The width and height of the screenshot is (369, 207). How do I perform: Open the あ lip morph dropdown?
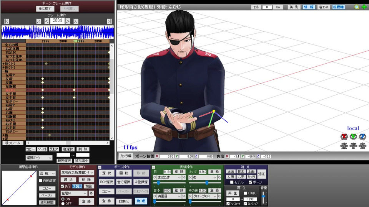[204, 177]
